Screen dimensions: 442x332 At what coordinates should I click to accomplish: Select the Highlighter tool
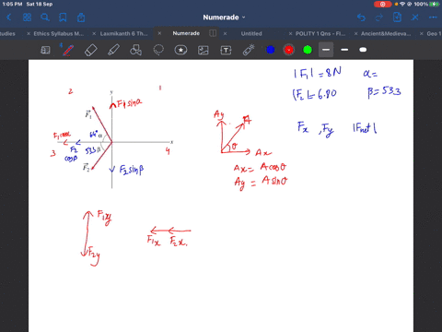pyautogui.click(x=113, y=50)
